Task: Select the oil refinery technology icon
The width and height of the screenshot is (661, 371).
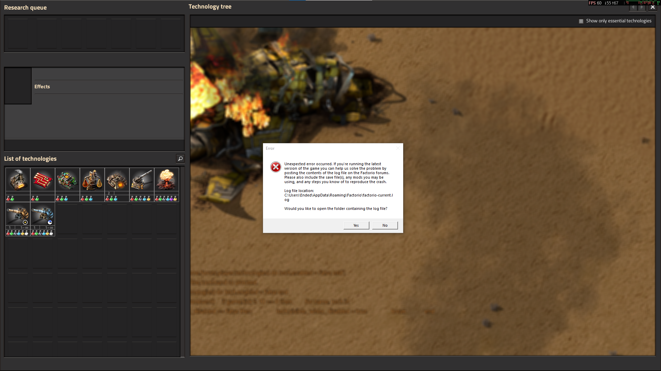Action: (x=92, y=180)
